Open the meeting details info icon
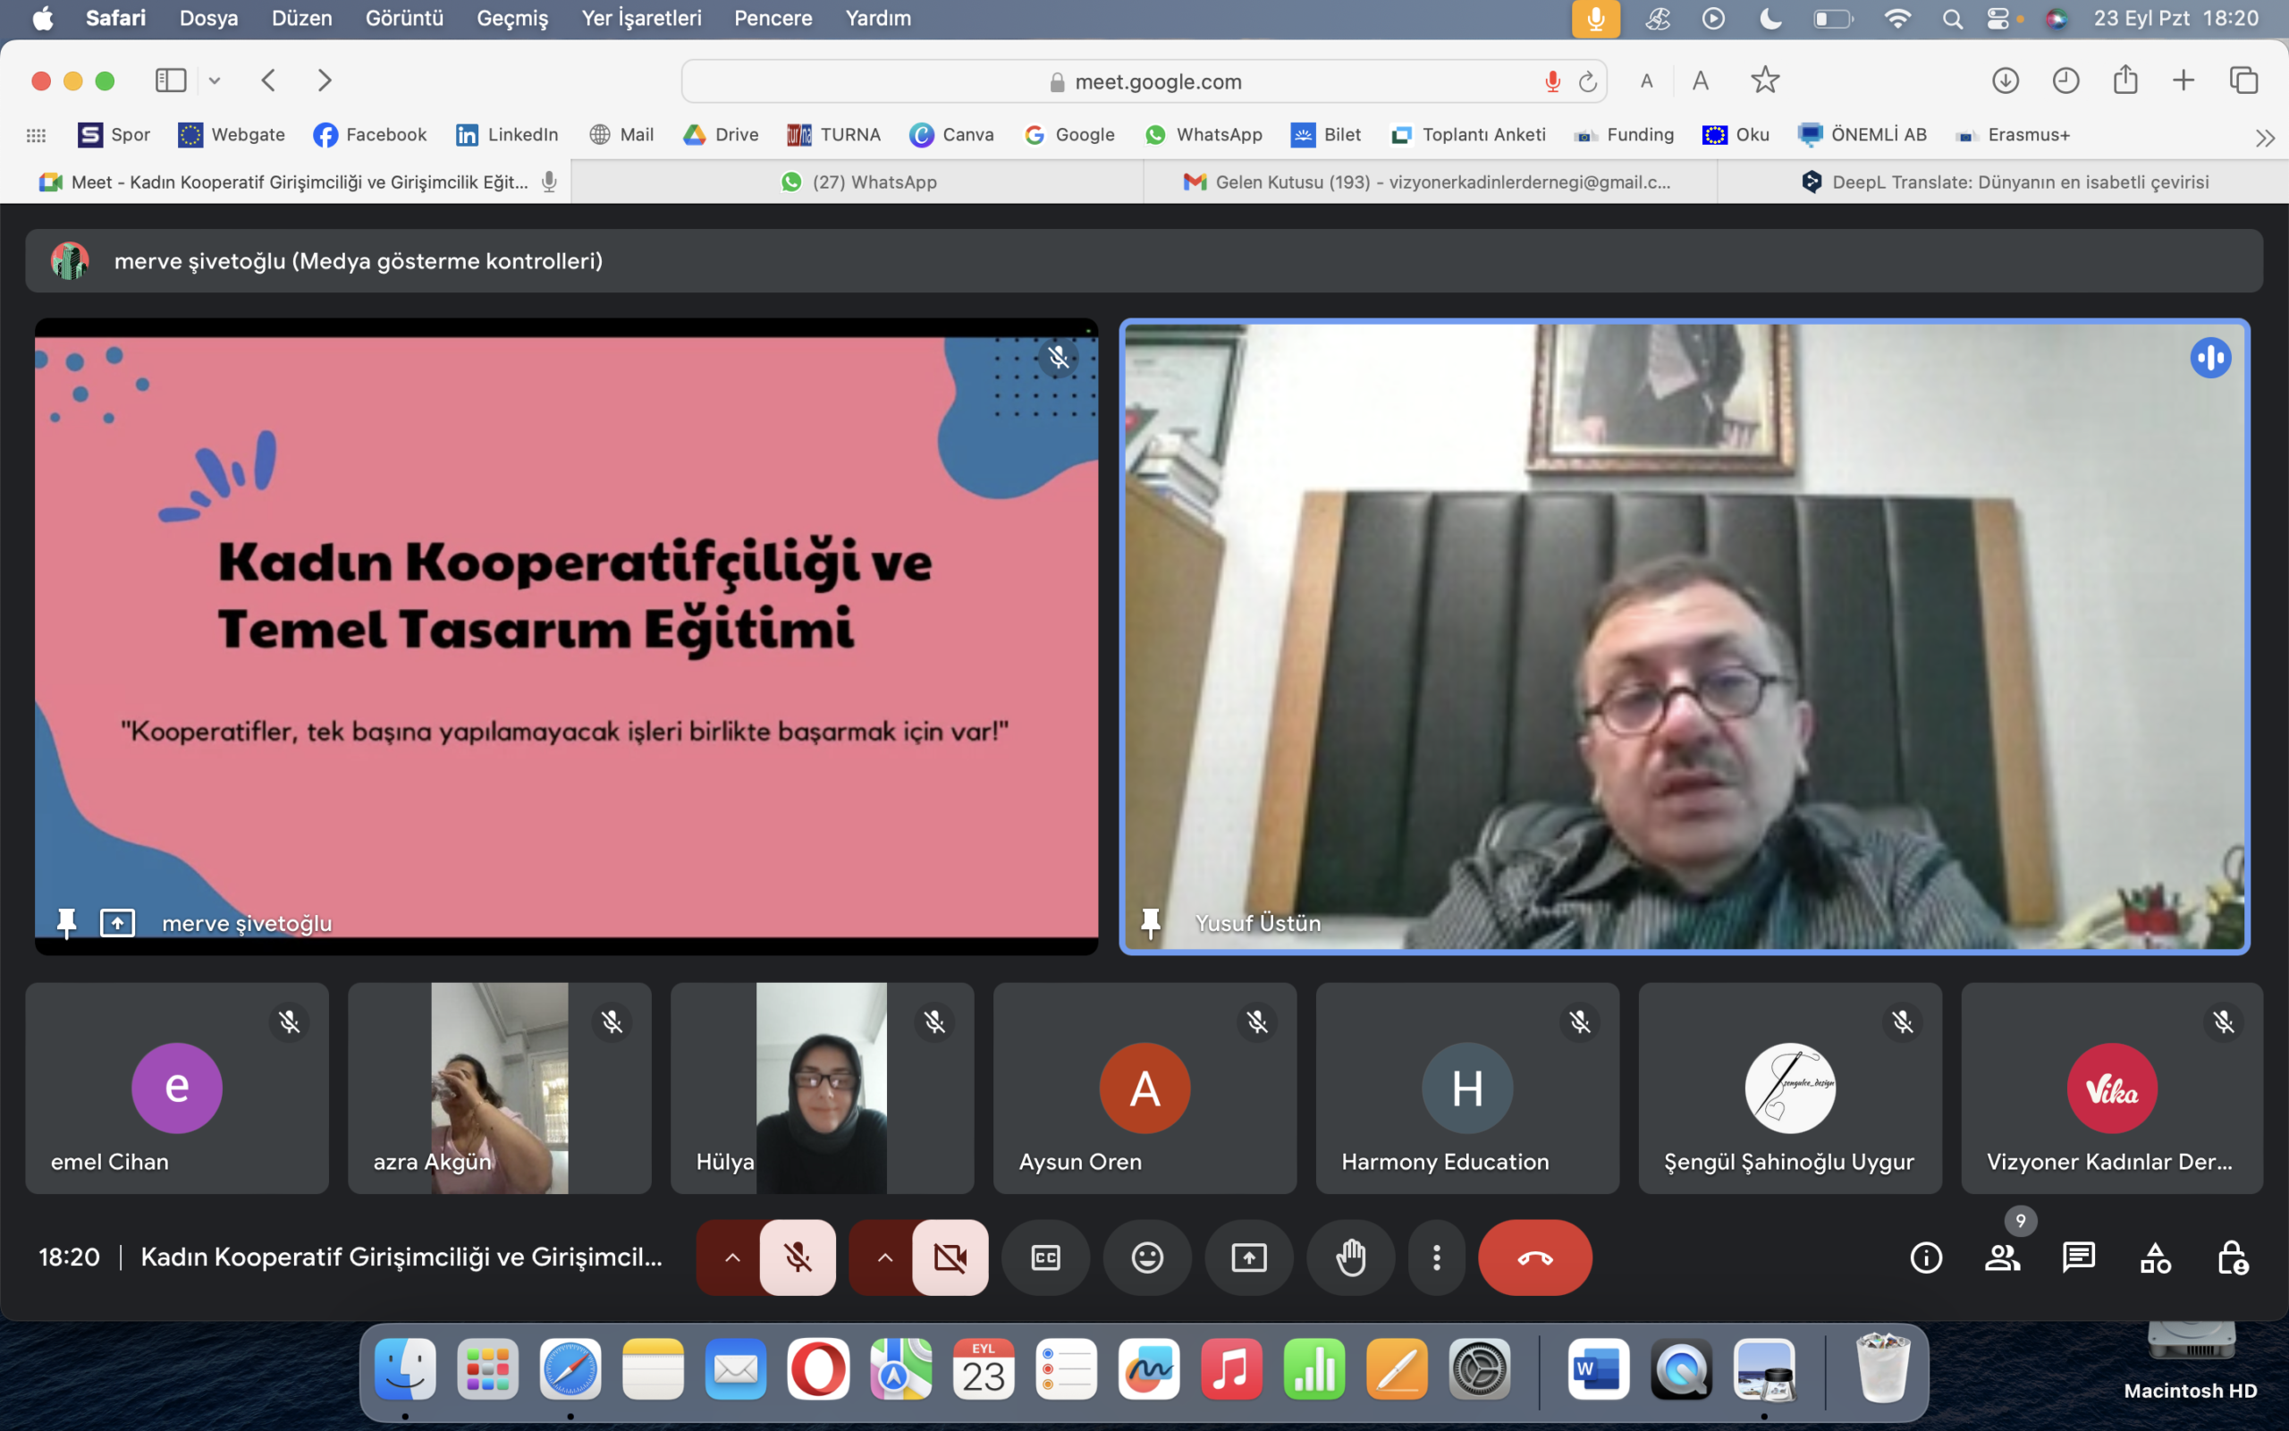 (x=1926, y=1257)
